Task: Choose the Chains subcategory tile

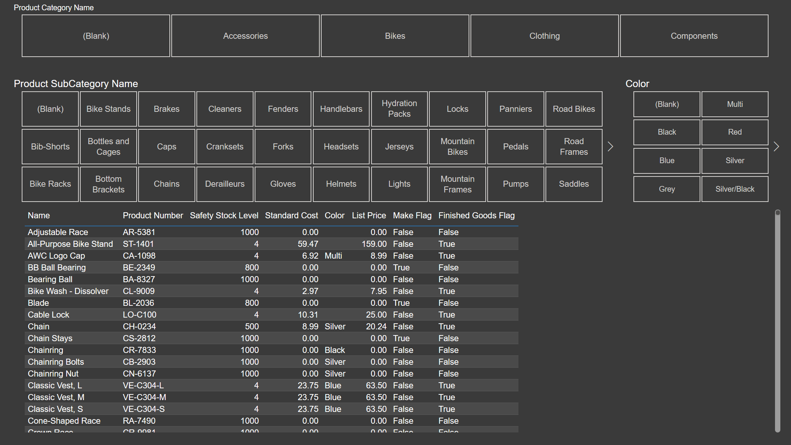Action: tap(167, 184)
